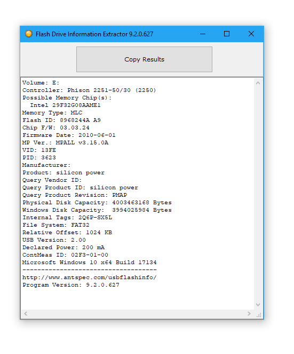The width and height of the screenshot is (294, 354).
Task: Click the 'Chip F/W: 03.03.24' line
Action: (x=56, y=128)
